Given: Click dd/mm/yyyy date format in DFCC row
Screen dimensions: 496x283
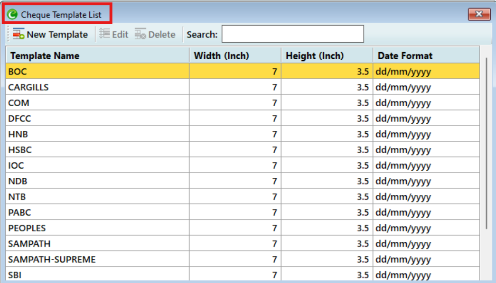Looking at the screenshot, I should [x=403, y=119].
